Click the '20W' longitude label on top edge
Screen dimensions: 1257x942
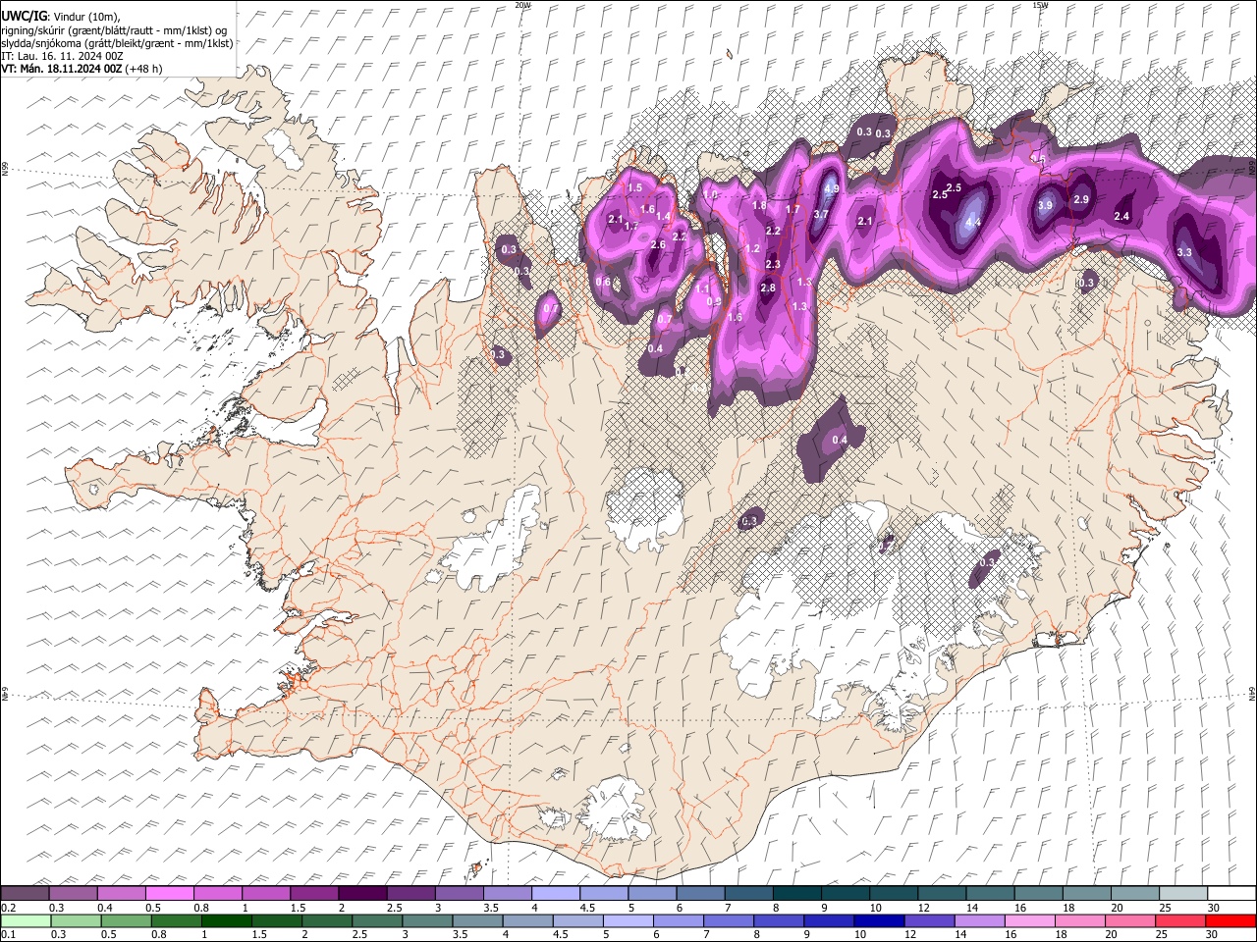(522, 4)
